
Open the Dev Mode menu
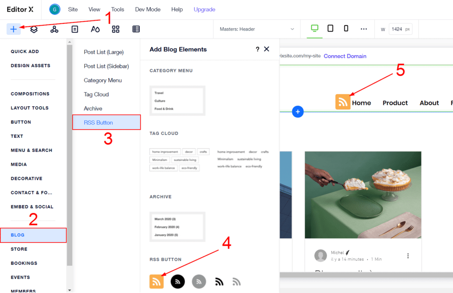pos(148,9)
